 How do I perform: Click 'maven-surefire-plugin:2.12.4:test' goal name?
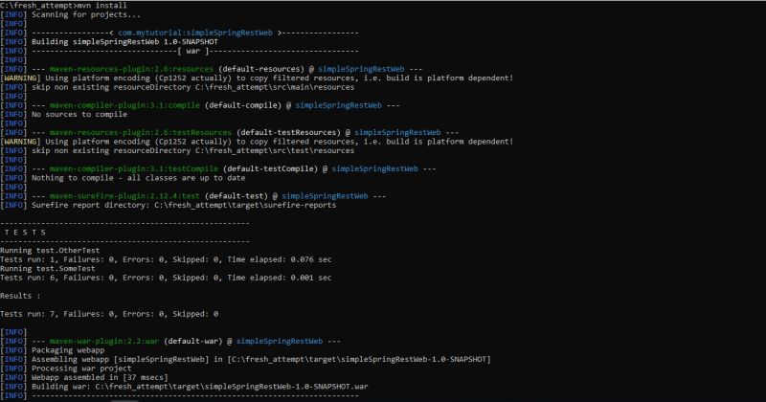(x=124, y=196)
